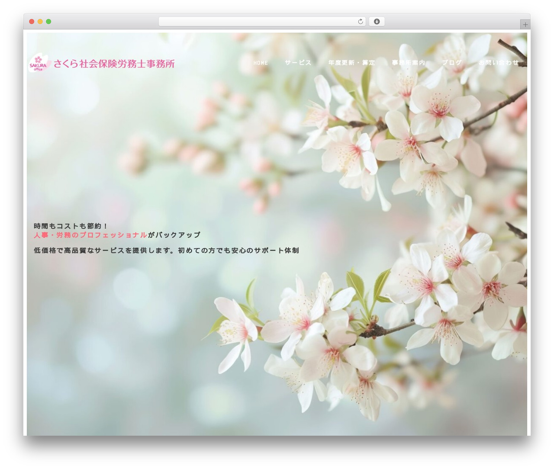Minimize the window with the yellow button
Image resolution: width=554 pixels, height=469 pixels.
click(x=40, y=22)
